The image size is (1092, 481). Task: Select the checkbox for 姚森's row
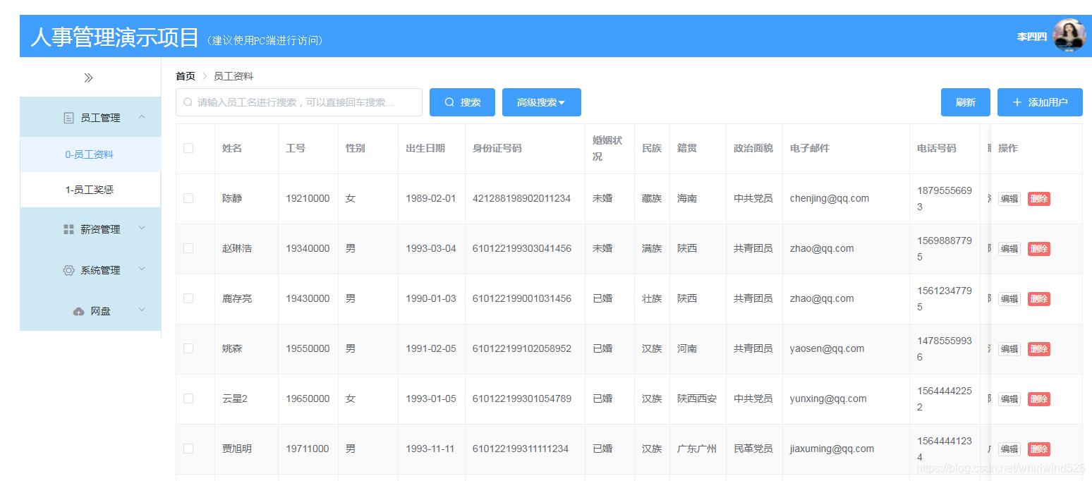(188, 348)
